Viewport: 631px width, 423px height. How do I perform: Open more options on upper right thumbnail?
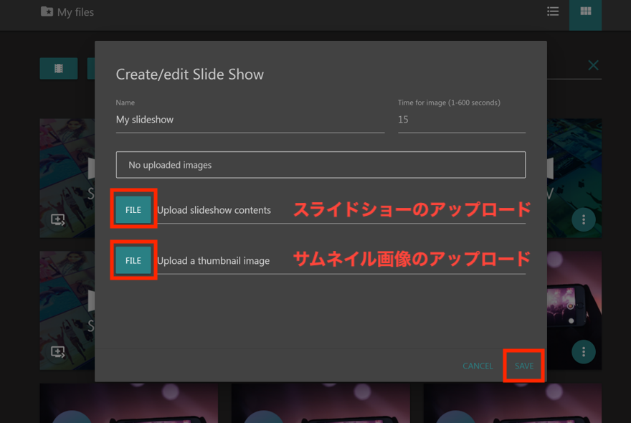(x=584, y=219)
